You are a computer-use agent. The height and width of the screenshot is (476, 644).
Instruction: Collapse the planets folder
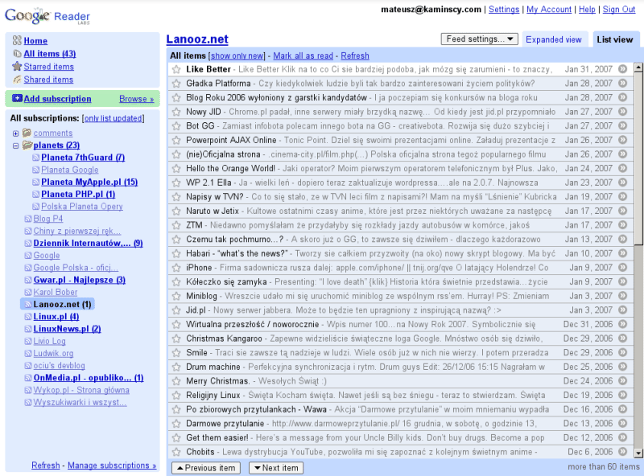click(x=15, y=146)
